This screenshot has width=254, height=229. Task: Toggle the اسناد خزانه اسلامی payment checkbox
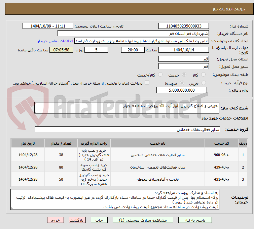[147, 83]
